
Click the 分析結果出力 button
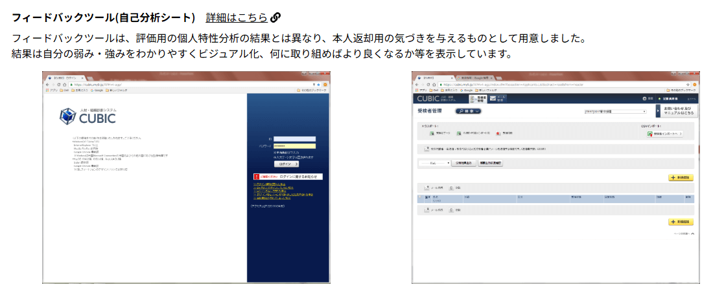[x=463, y=162]
